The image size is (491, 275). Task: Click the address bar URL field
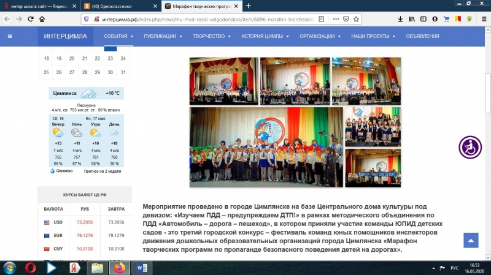[x=208, y=19]
